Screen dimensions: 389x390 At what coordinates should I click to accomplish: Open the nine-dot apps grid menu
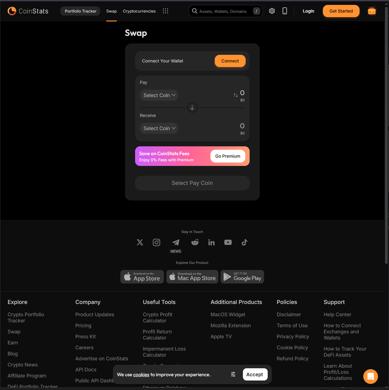165,11
